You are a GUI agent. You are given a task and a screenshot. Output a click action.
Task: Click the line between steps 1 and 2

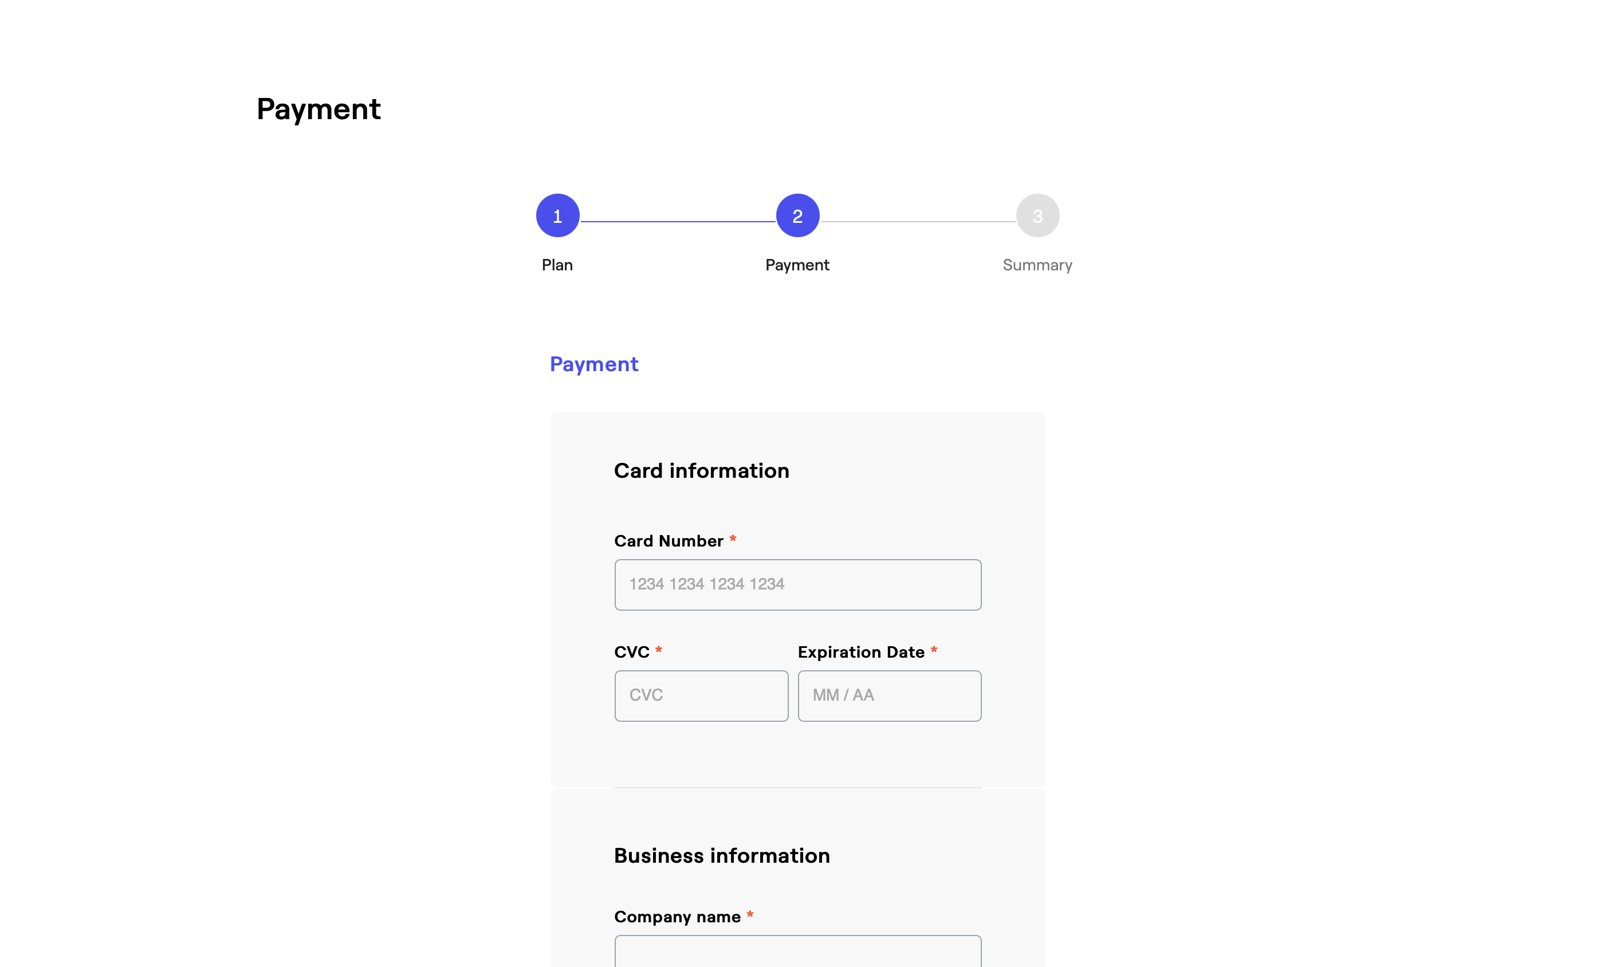[678, 222]
